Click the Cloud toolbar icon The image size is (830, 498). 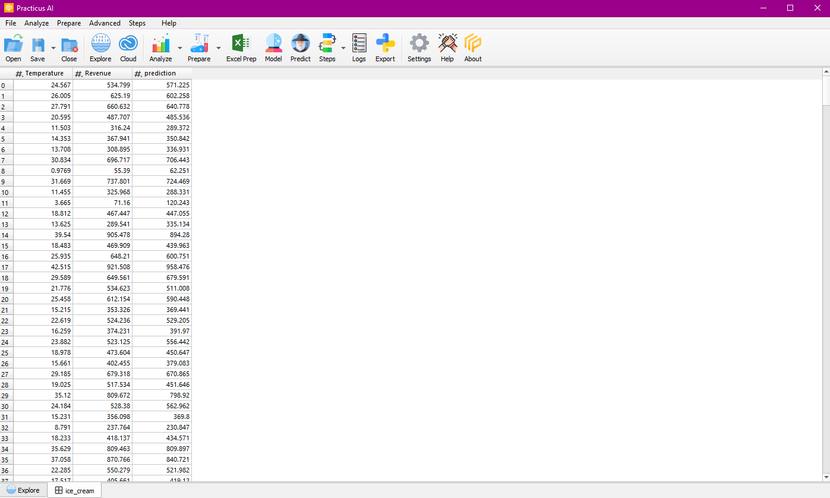[x=128, y=45]
